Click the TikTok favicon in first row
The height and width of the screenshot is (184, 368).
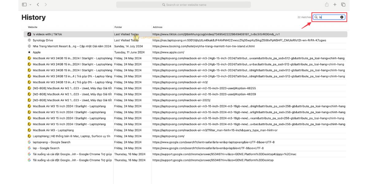click(29, 34)
